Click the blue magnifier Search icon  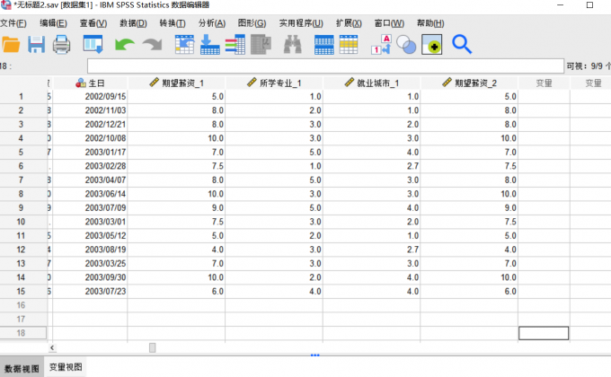[x=462, y=43]
